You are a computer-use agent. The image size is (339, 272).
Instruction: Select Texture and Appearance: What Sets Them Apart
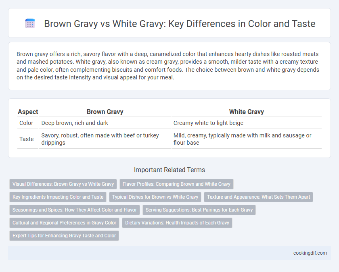258,197
